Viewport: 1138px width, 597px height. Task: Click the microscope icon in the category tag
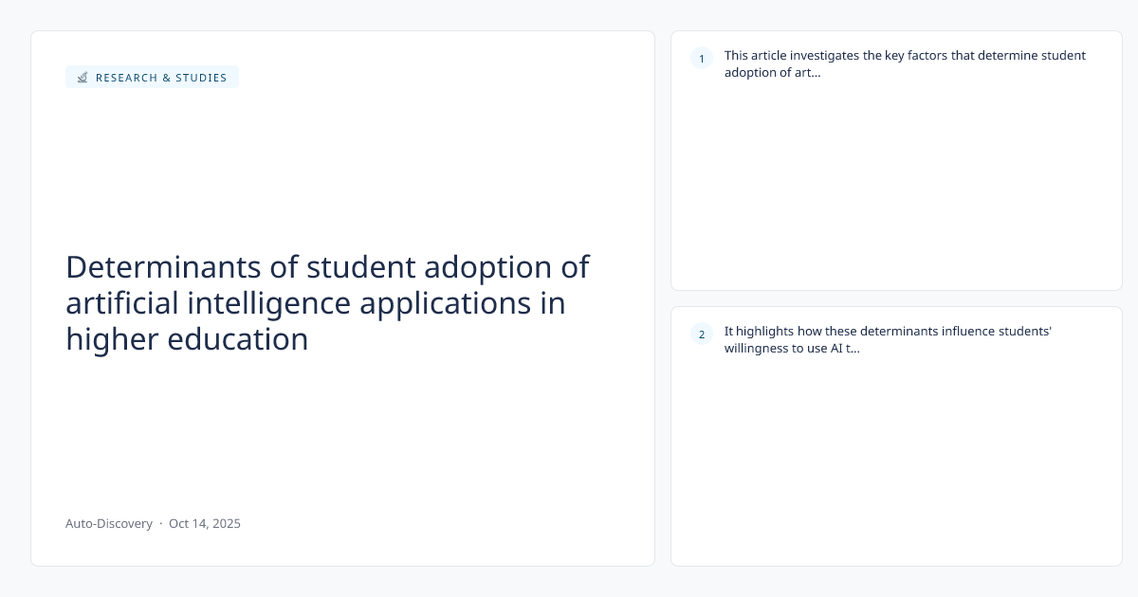tap(83, 78)
